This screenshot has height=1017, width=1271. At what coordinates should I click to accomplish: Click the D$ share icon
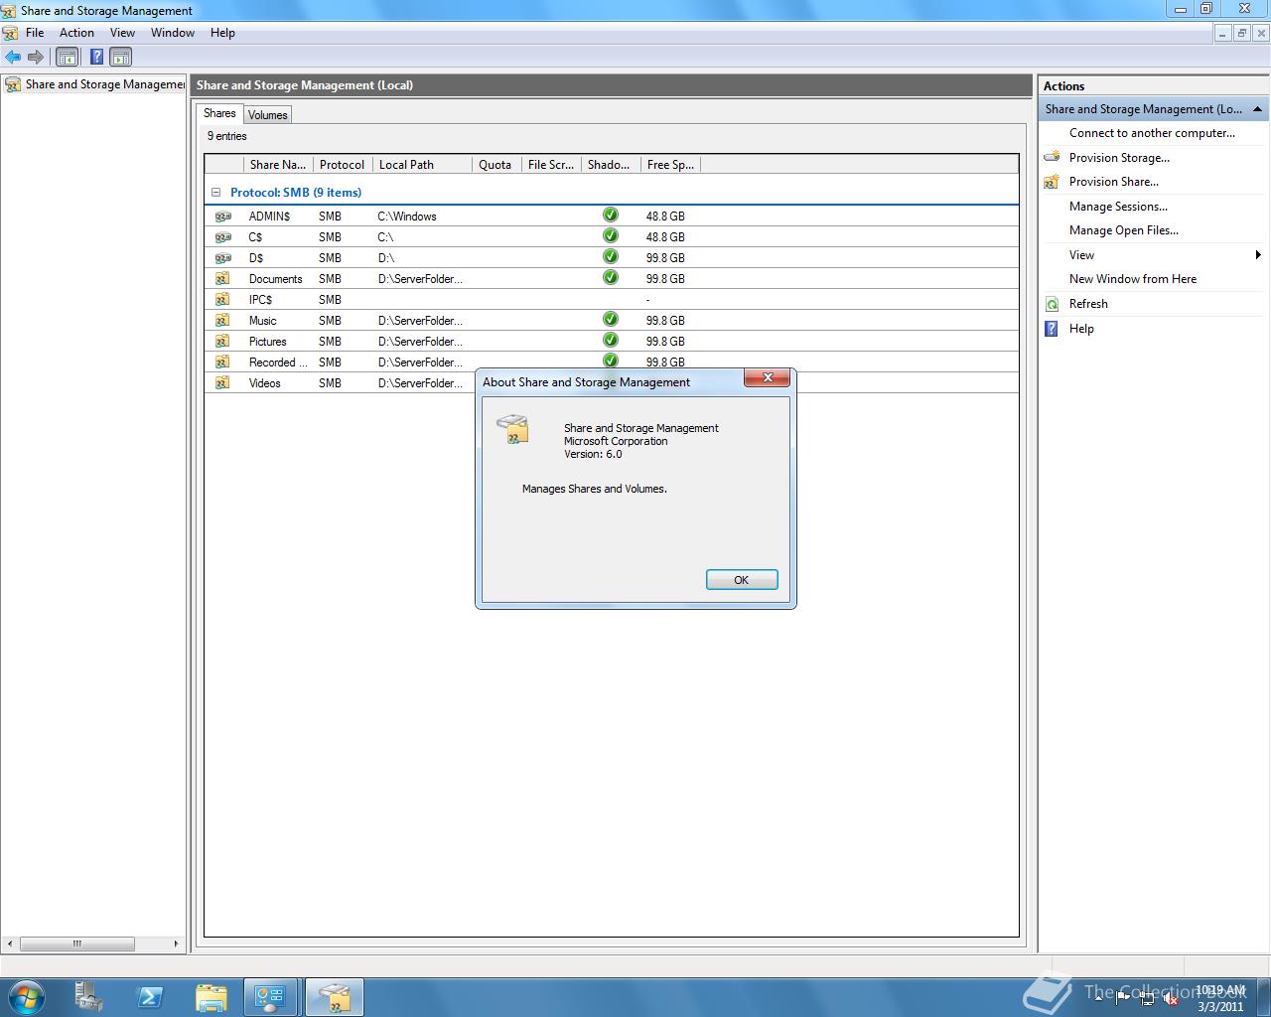(222, 257)
